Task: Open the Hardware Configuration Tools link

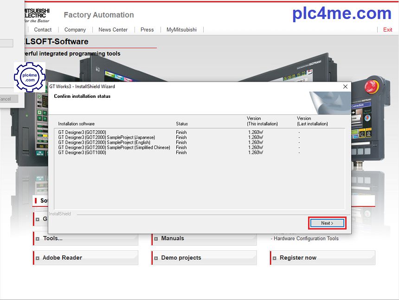Action: click(x=306, y=239)
